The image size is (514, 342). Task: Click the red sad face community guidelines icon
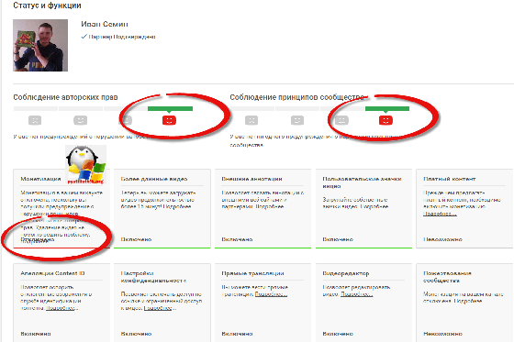[x=385, y=120]
